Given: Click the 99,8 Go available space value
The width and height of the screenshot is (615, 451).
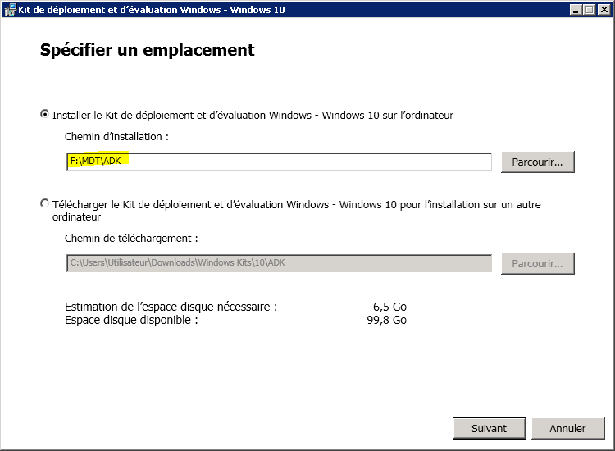Looking at the screenshot, I should (387, 320).
